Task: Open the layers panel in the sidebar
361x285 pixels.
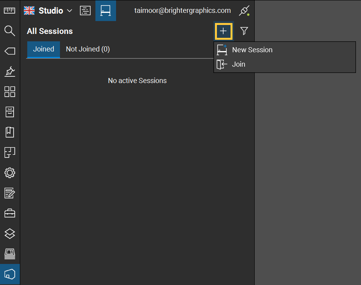Action: [x=9, y=234]
